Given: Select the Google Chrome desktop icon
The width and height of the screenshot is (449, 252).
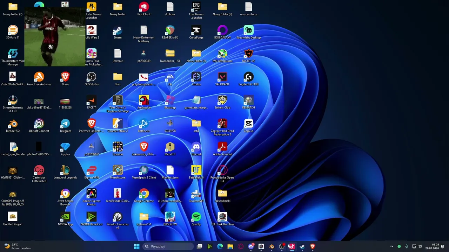Looking at the screenshot, I should coord(144,196).
